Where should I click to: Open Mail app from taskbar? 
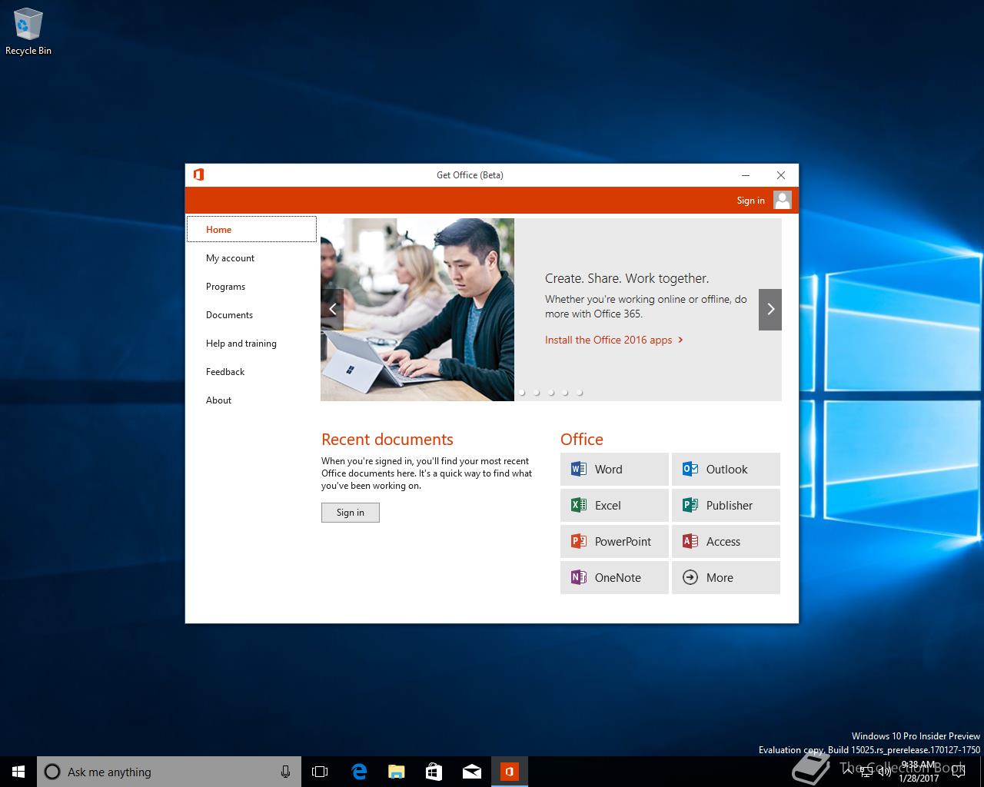[471, 772]
